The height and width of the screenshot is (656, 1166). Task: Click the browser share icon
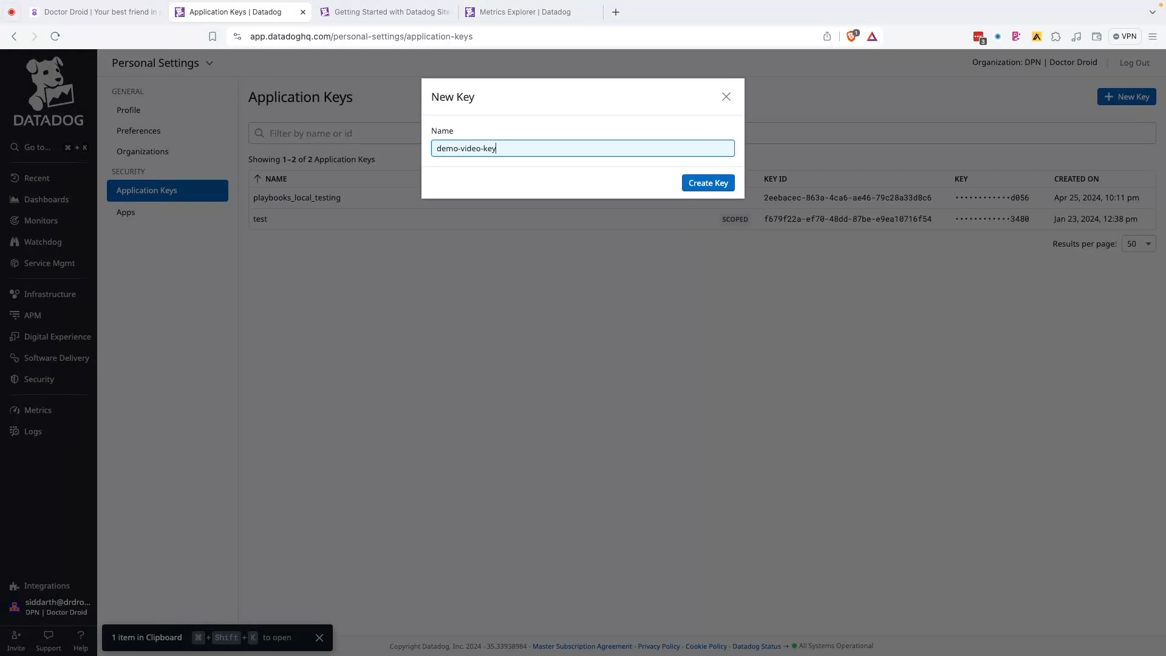[827, 36]
